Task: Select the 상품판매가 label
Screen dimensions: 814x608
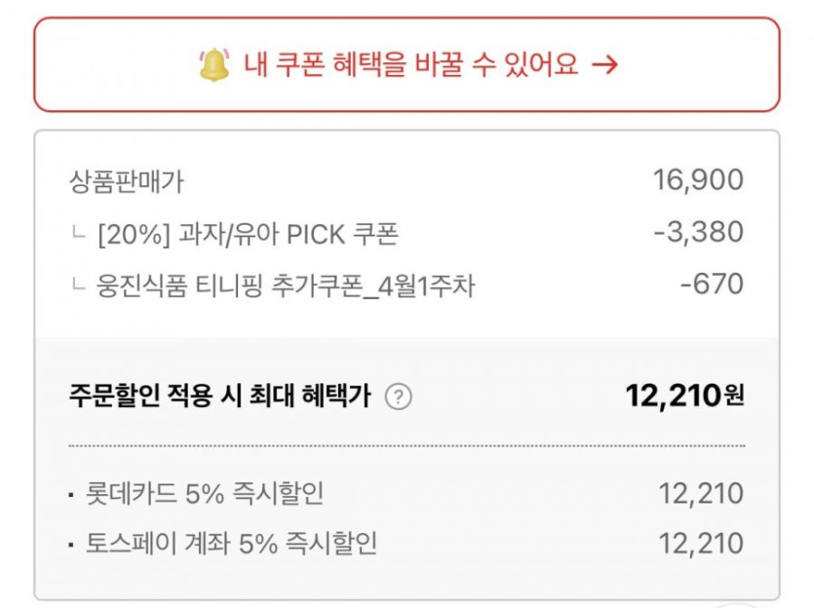Action: point(127,180)
